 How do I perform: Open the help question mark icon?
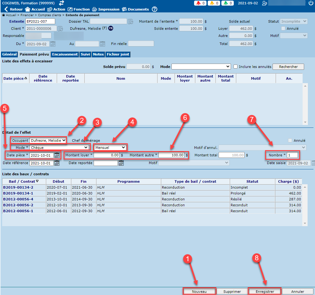[154, 9]
